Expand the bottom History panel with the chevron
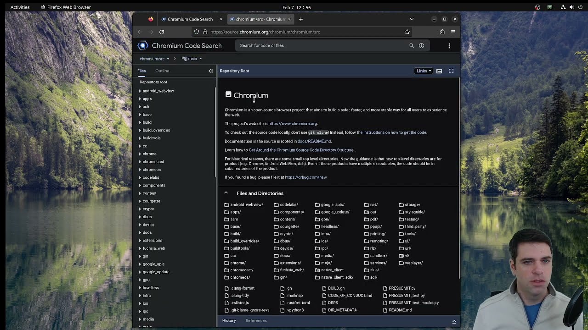Screen dimensions: 588x330 (454, 321)
